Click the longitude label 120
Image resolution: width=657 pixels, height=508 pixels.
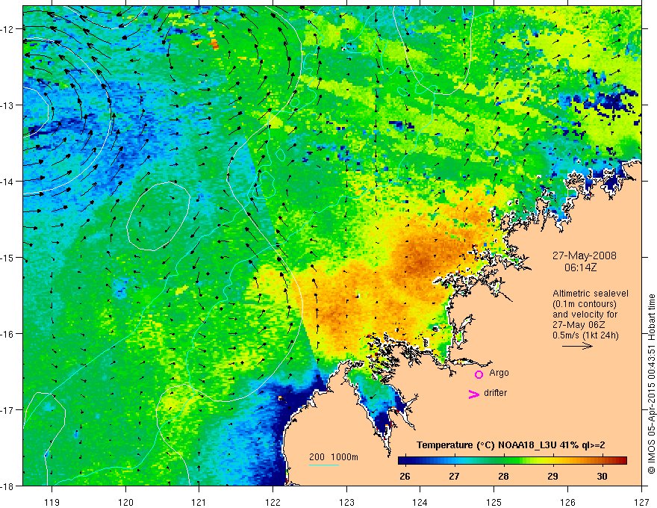click(x=125, y=503)
